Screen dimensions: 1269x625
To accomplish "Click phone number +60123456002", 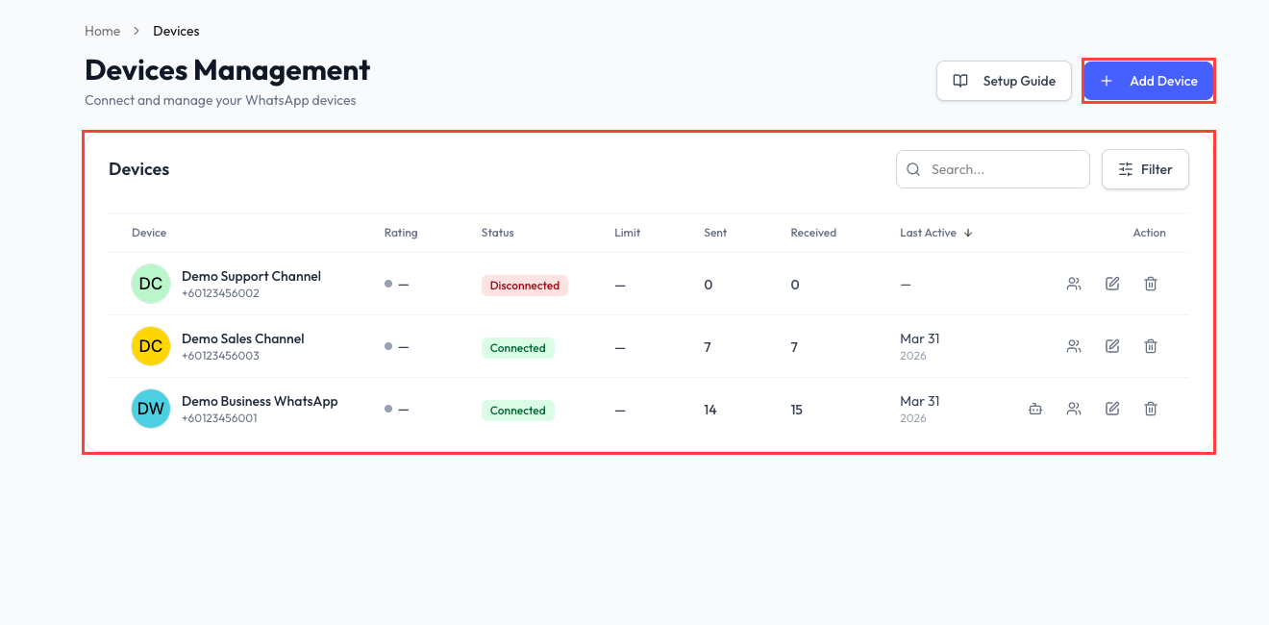I will coord(220,293).
